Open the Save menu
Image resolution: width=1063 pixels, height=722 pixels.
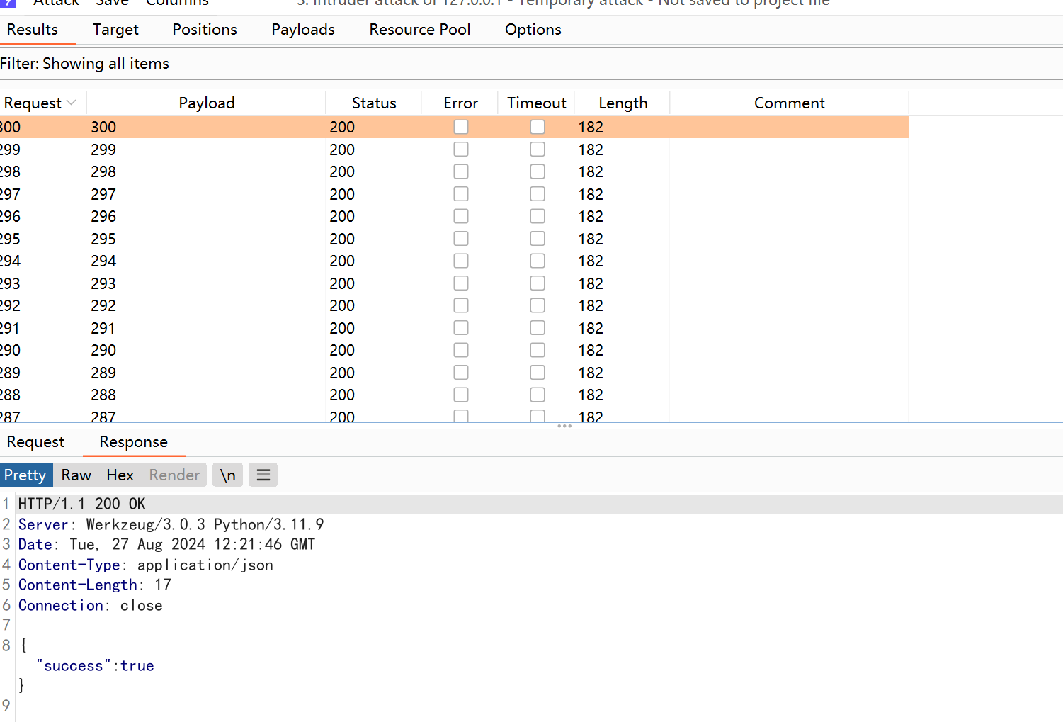pos(113,4)
